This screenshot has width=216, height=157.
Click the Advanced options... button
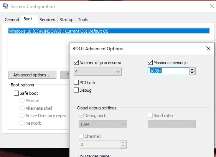(x=32, y=75)
